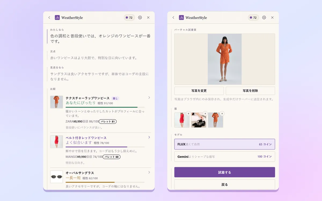Screen dimensions: 322x201
Task: Click WeatherStyle logo in the right panel
Action: [x=181, y=17]
